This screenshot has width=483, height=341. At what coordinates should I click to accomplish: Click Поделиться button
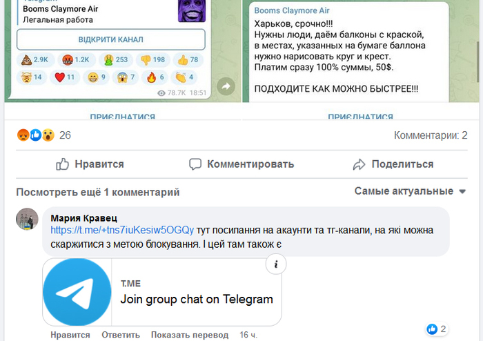coord(393,164)
